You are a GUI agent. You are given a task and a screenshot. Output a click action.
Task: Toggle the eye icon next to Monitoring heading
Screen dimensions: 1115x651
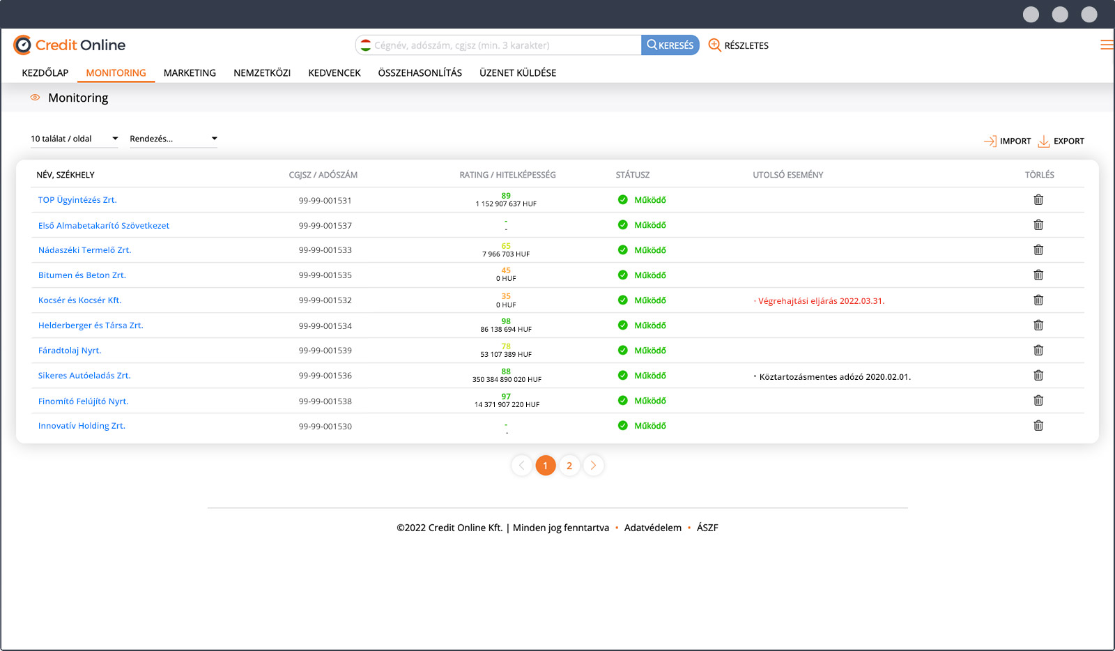tap(35, 98)
